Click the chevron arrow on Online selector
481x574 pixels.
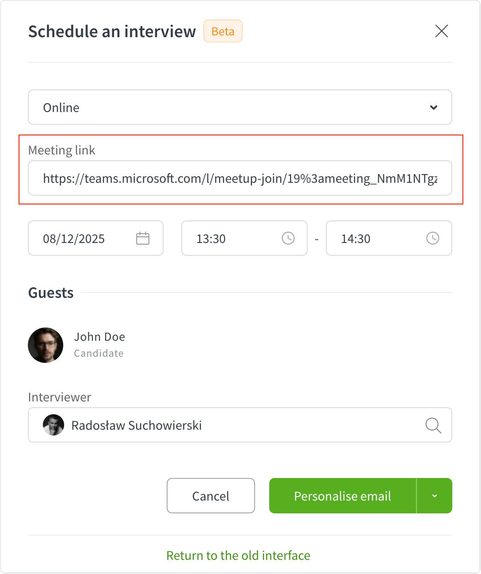point(434,108)
